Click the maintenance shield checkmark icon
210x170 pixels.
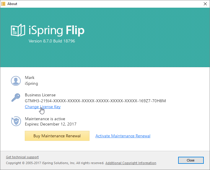point(16,121)
